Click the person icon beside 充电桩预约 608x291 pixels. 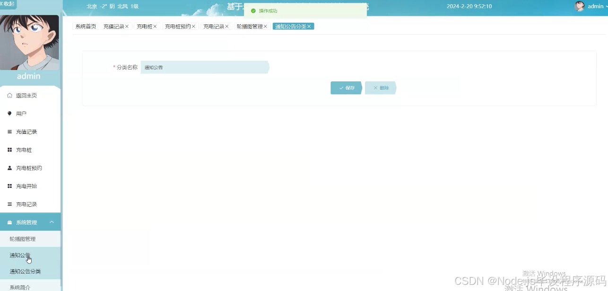9,168
